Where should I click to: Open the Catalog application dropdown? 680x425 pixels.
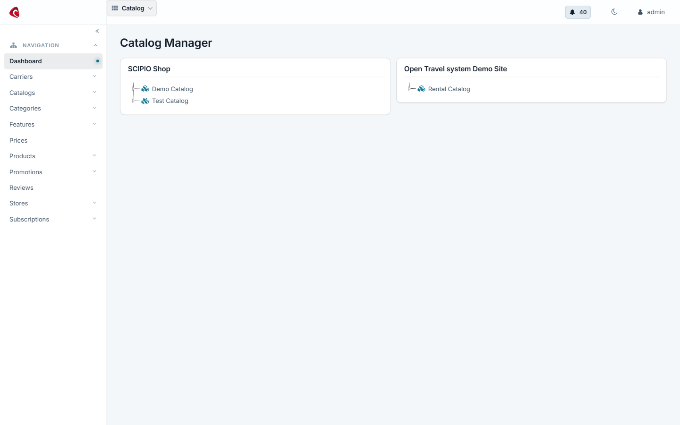(x=132, y=8)
